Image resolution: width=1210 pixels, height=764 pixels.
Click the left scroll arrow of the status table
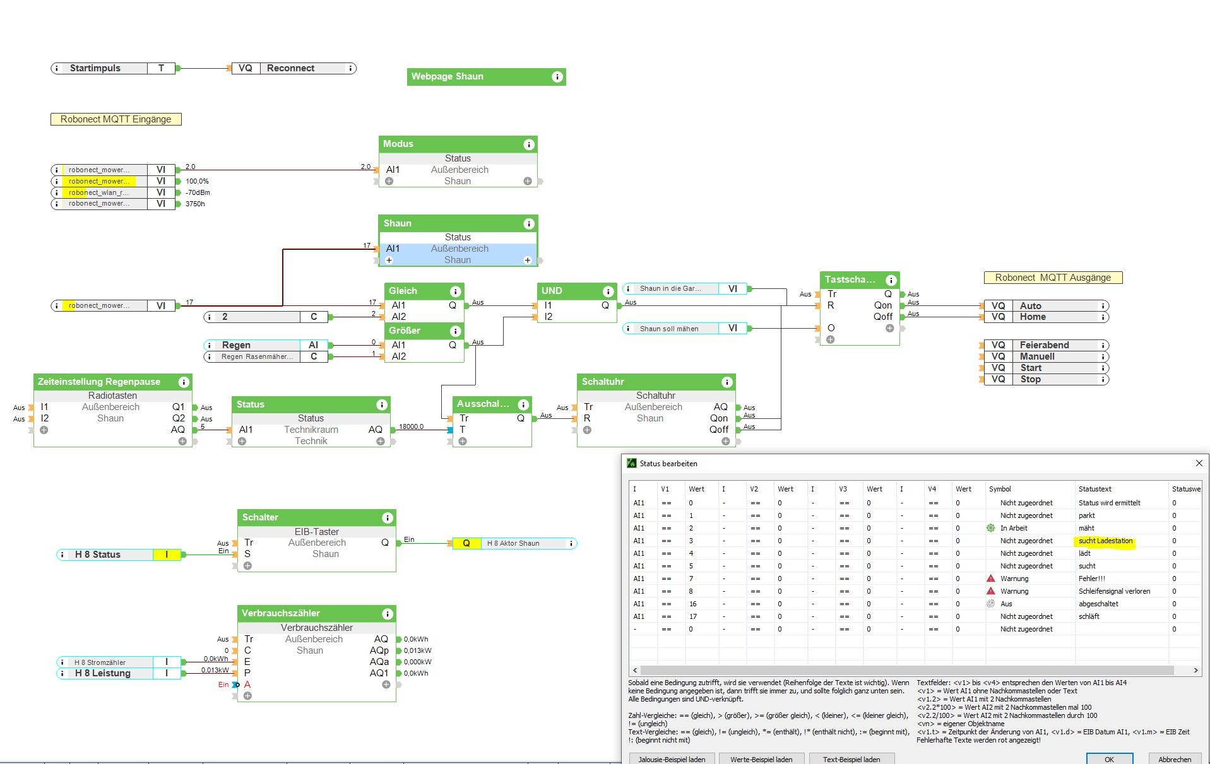coord(634,670)
